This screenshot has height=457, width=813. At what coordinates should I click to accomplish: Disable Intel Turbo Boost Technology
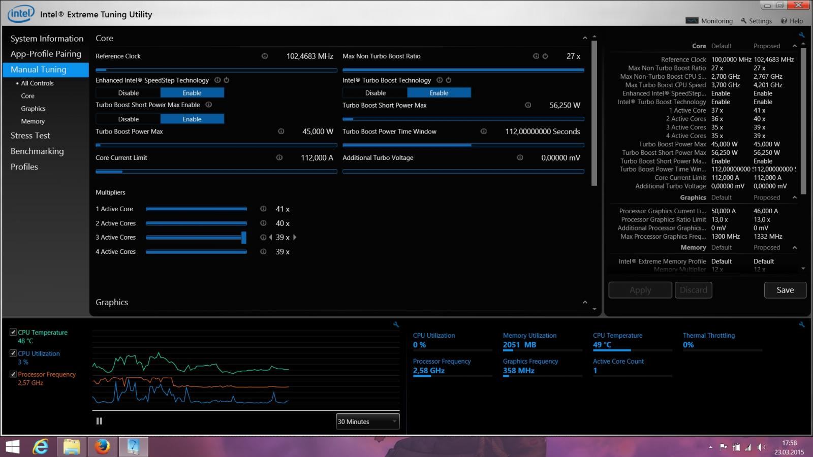click(376, 93)
